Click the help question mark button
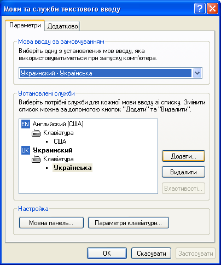 (x=200, y=9)
